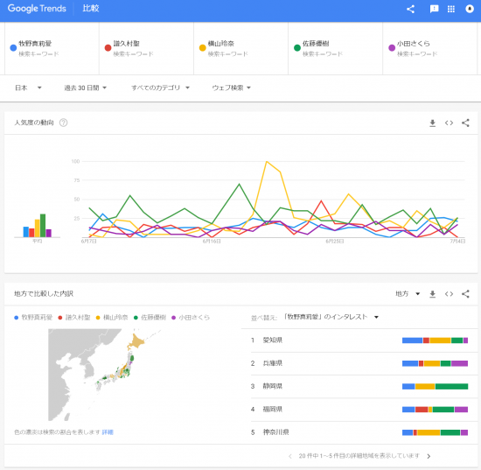Click 牧野真莉愛 in the map legend
The width and height of the screenshot is (481, 470).
click(x=33, y=318)
